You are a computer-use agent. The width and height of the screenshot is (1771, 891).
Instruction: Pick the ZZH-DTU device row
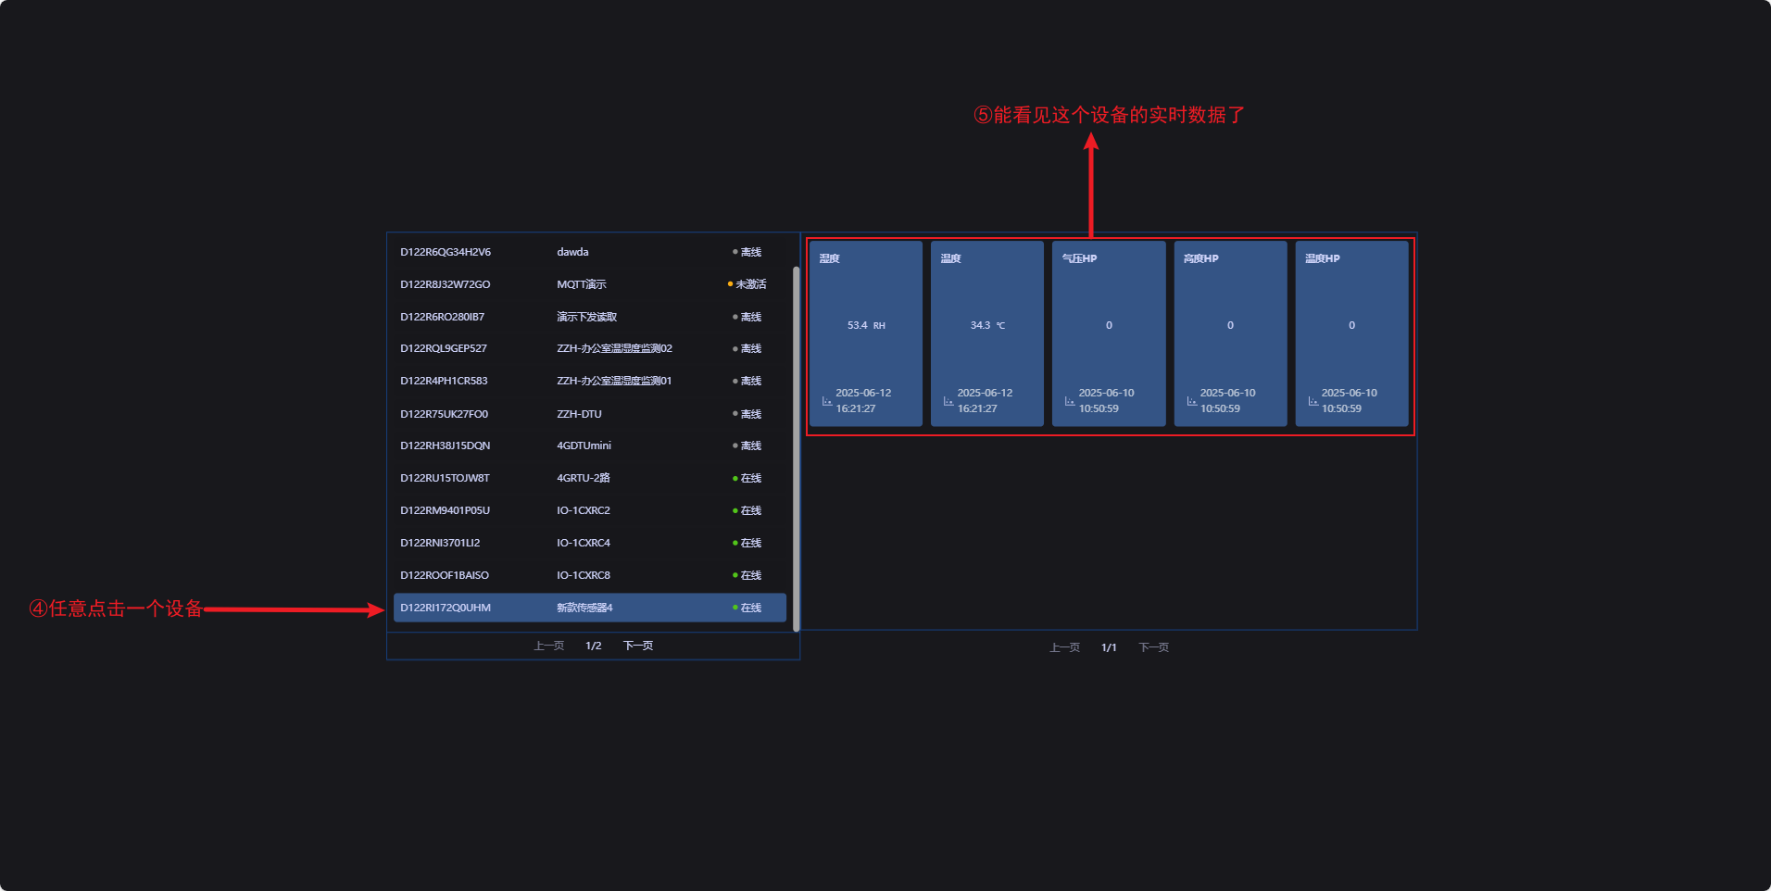pos(589,414)
